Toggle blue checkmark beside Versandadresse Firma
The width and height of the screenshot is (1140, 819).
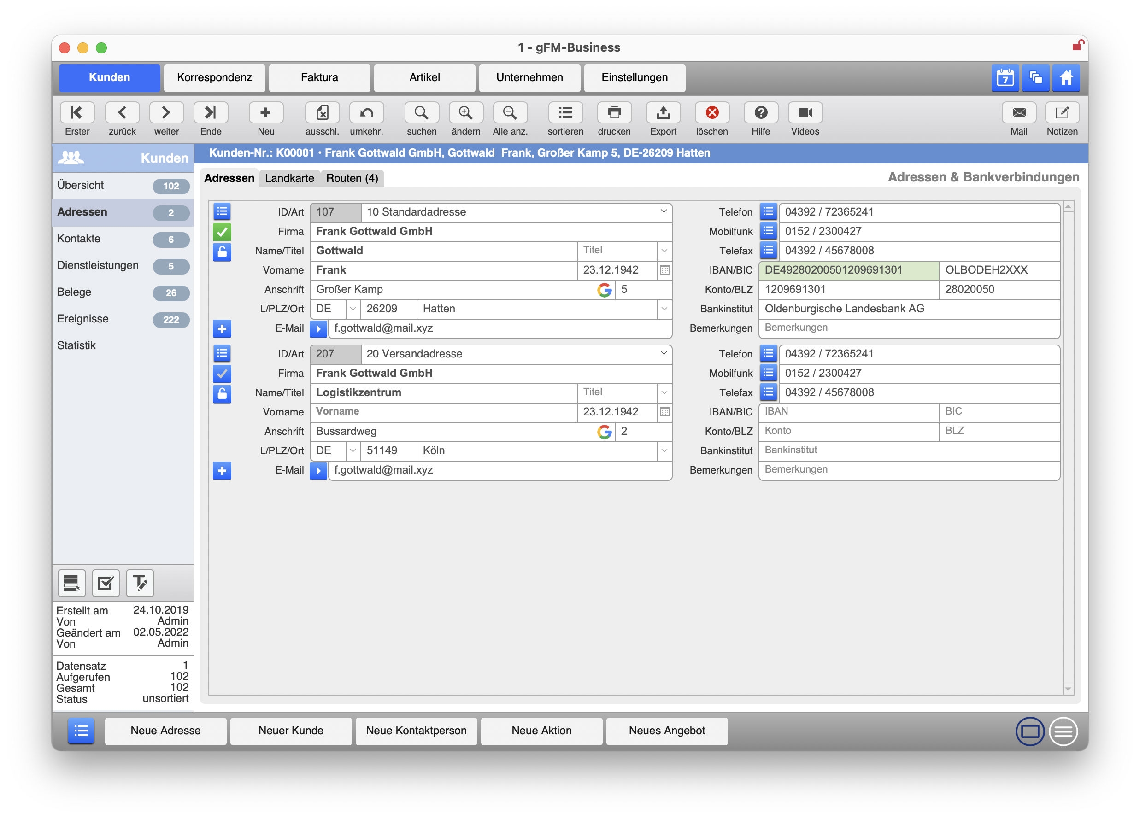(222, 373)
